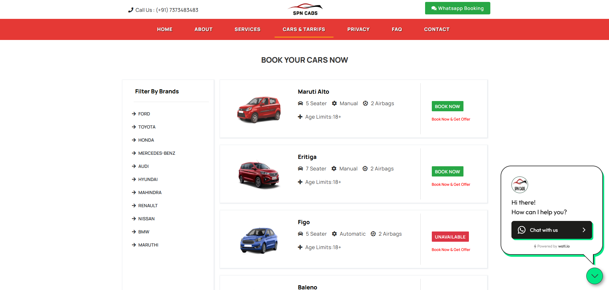Click the Figo car title

tap(304, 222)
